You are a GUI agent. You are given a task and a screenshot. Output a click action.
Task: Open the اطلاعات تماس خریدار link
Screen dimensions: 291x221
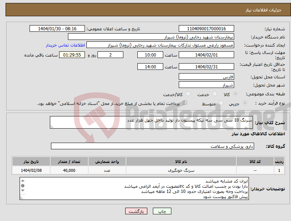pos(65,45)
